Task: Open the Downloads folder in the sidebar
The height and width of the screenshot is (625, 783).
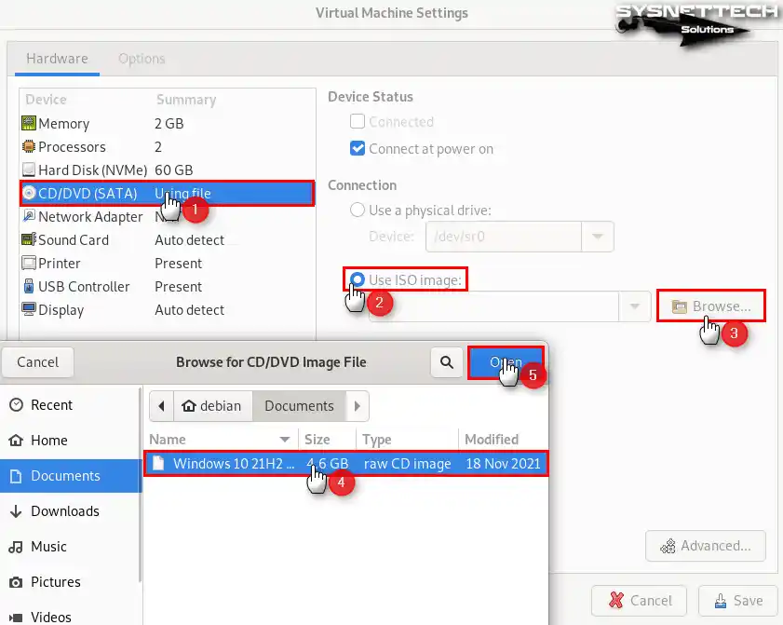Action: [65, 510]
